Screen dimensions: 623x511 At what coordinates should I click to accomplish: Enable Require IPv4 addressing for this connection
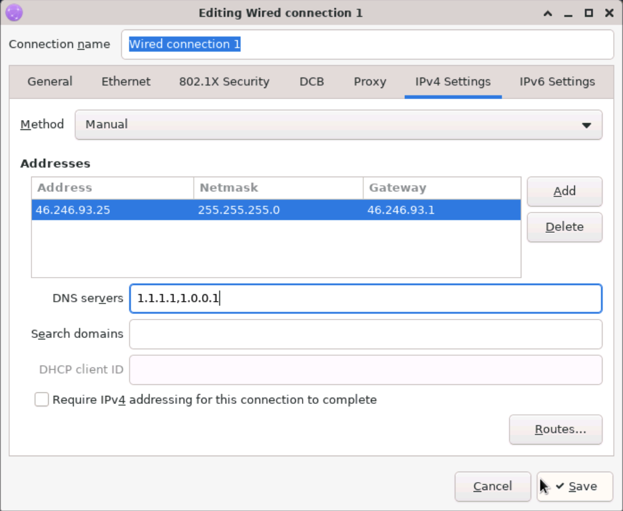coord(41,400)
